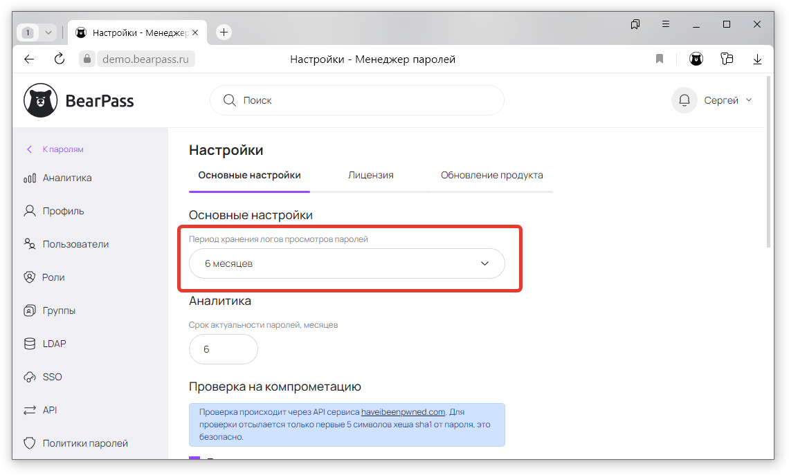This screenshot has width=789, height=475.
Task: Open LDAP settings in the sidebar
Action: tap(54, 344)
